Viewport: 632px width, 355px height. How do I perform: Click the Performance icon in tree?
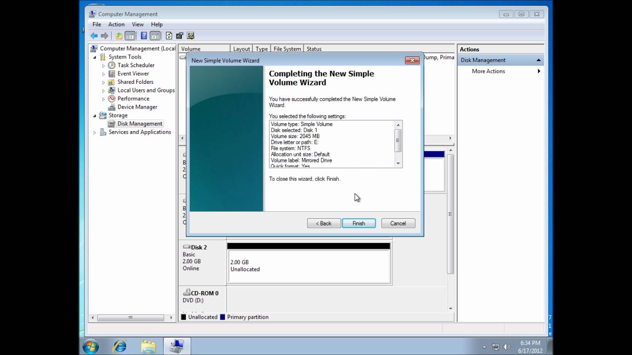point(112,99)
